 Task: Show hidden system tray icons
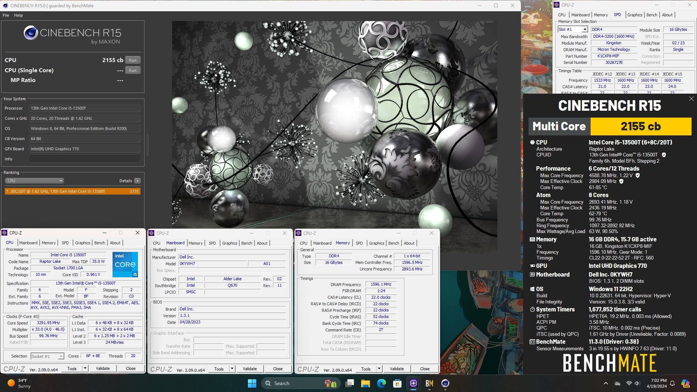(x=606, y=383)
